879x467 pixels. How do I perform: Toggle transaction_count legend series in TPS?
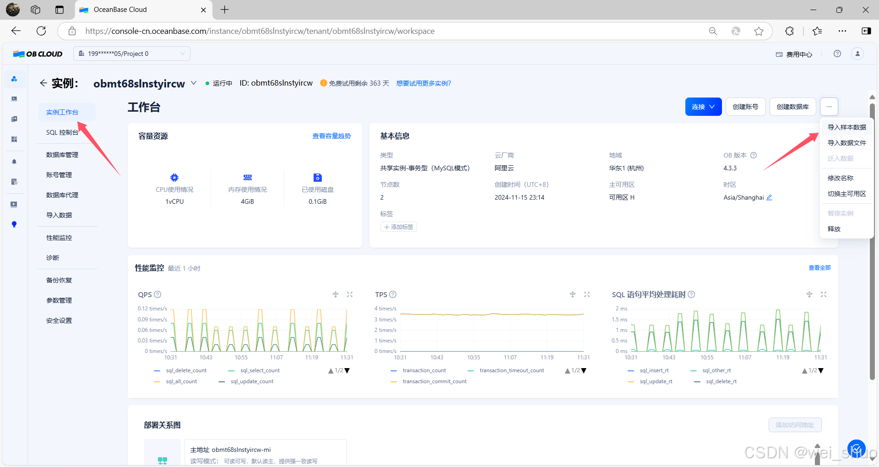coord(424,370)
